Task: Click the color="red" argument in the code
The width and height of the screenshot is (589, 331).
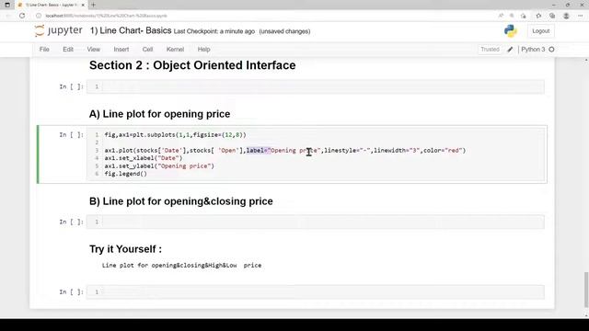Action: (443, 151)
